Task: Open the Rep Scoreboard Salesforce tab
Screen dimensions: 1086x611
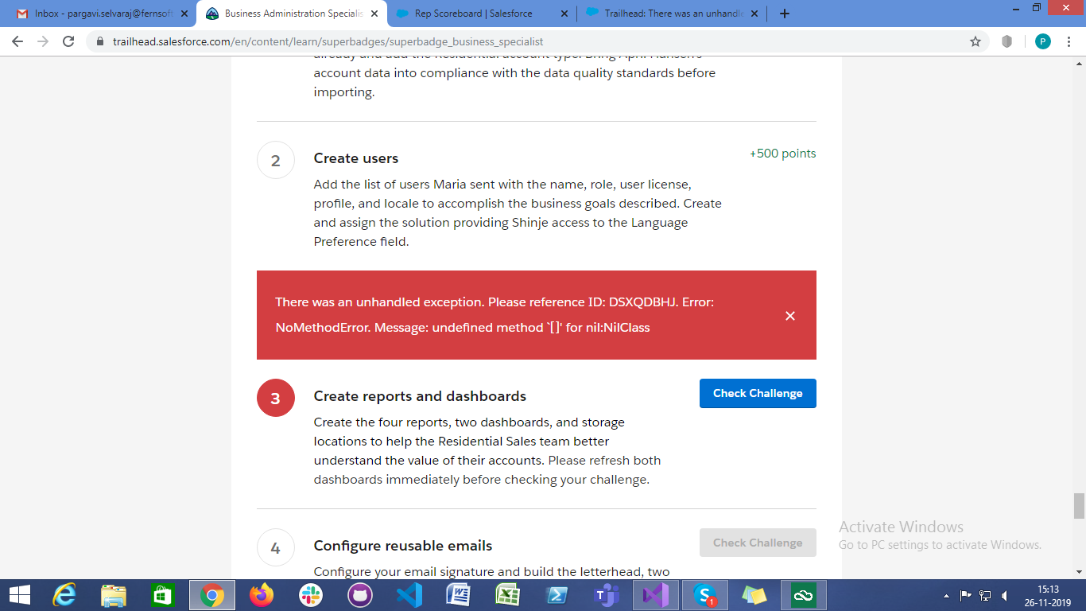Action: pyautogui.click(x=483, y=14)
